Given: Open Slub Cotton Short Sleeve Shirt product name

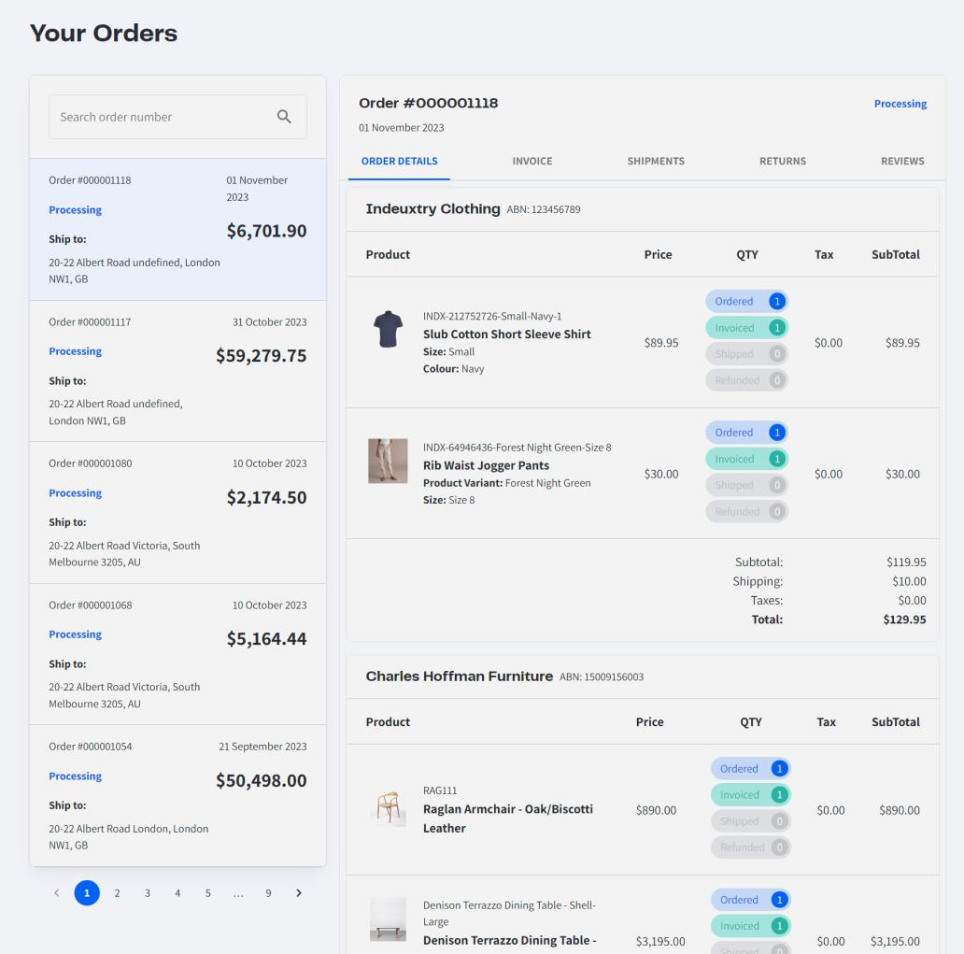Looking at the screenshot, I should click(x=506, y=334).
